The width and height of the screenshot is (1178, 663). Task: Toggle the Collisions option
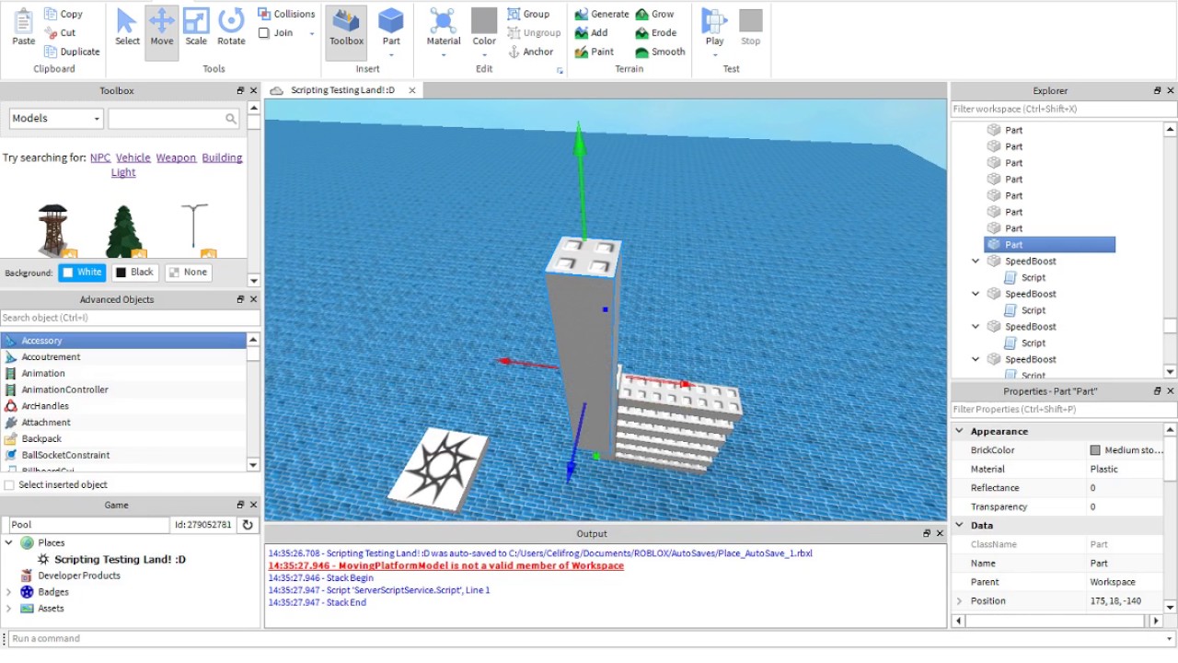pyautogui.click(x=286, y=14)
